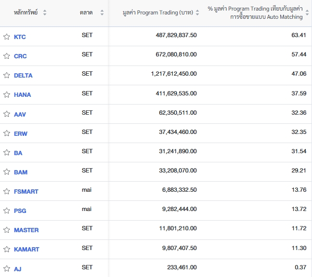
Task: Mark MASTER with the star icon
Action: click(7, 230)
